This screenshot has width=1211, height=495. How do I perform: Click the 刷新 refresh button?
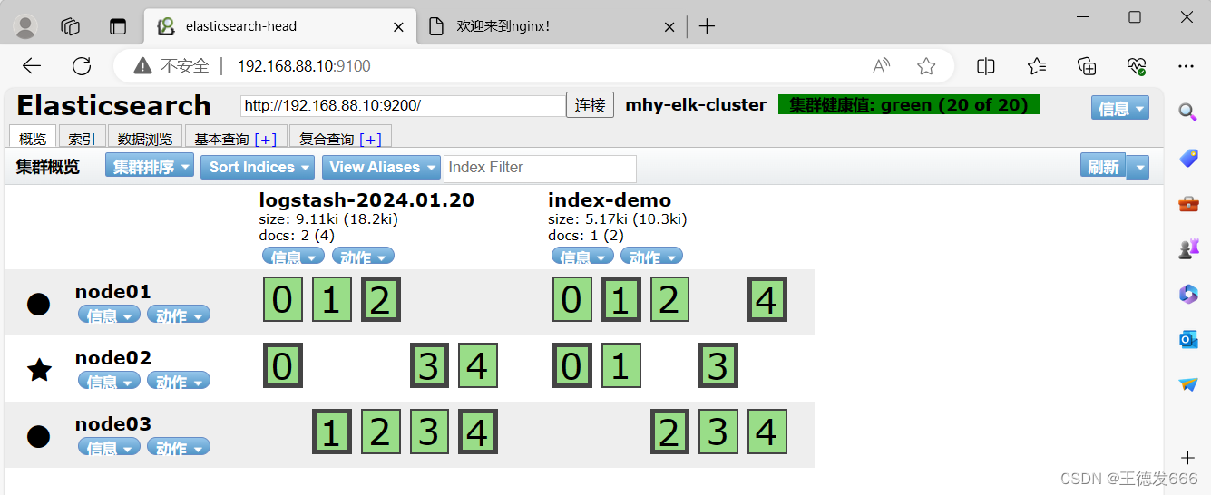point(1103,167)
